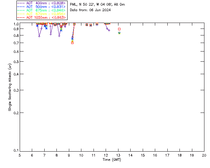Click the x-axis label 10
The image size is (210, 168).
[81, 155]
